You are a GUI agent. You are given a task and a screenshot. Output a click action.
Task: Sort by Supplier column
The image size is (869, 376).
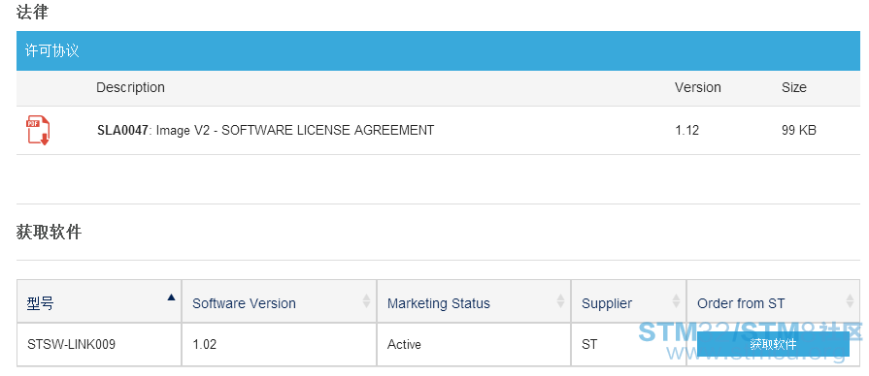pos(629,301)
